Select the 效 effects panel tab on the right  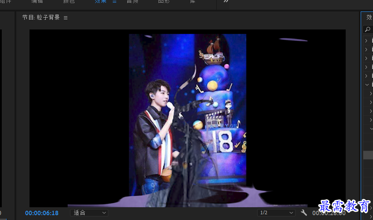point(369,17)
